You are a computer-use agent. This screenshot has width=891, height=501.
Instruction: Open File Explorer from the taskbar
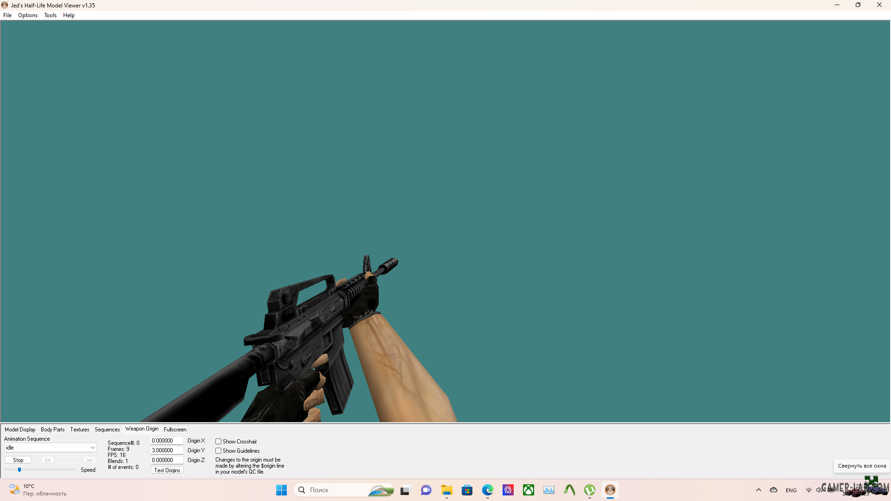coord(446,490)
